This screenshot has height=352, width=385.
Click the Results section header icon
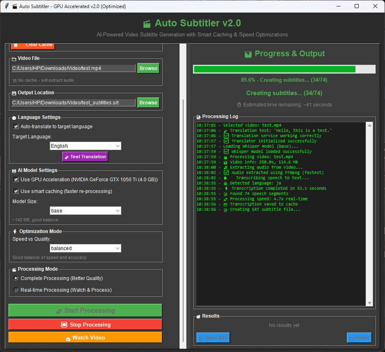199,317
